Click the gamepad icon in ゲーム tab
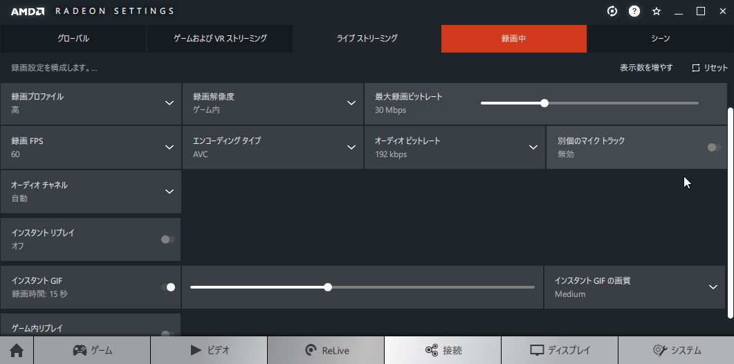 (x=80, y=350)
